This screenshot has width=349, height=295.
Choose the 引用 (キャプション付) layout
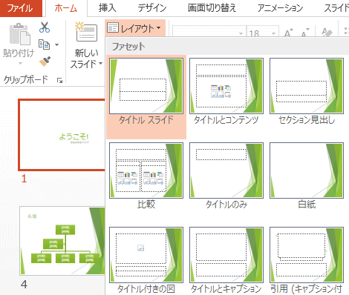coord(307,260)
